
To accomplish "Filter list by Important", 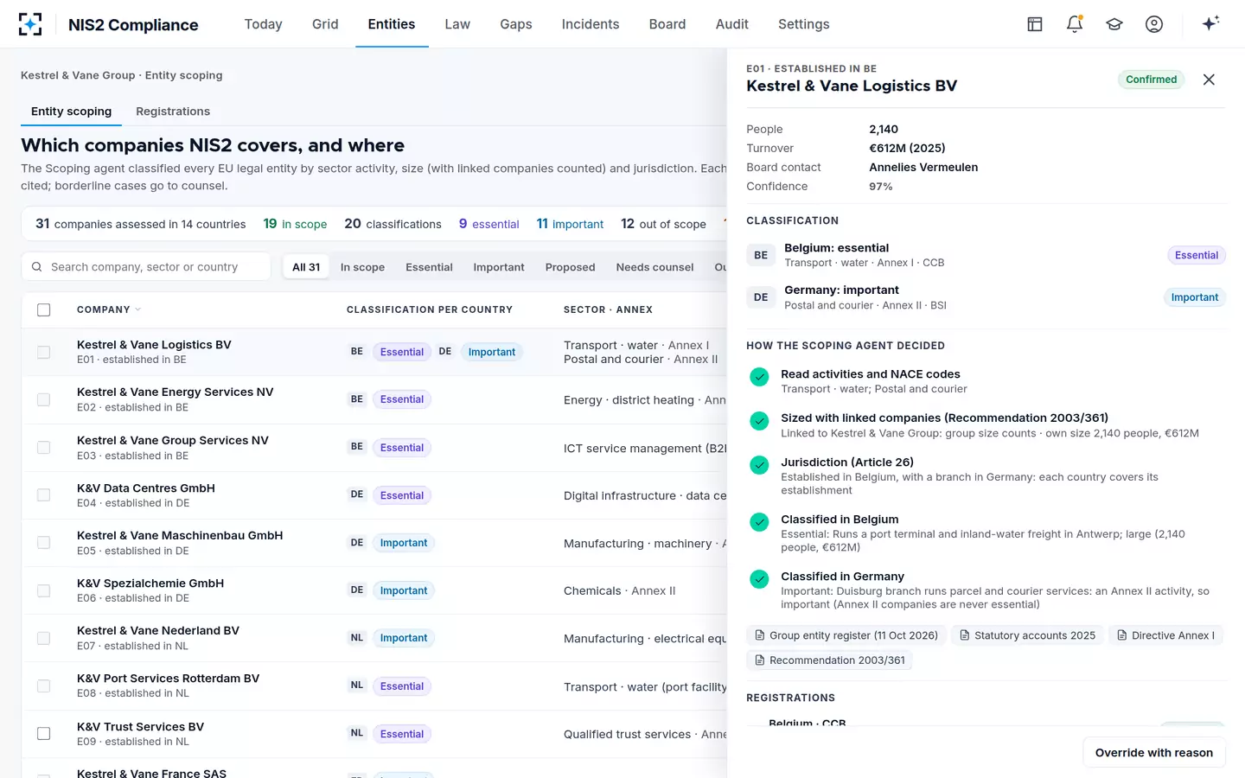I will tap(499, 267).
